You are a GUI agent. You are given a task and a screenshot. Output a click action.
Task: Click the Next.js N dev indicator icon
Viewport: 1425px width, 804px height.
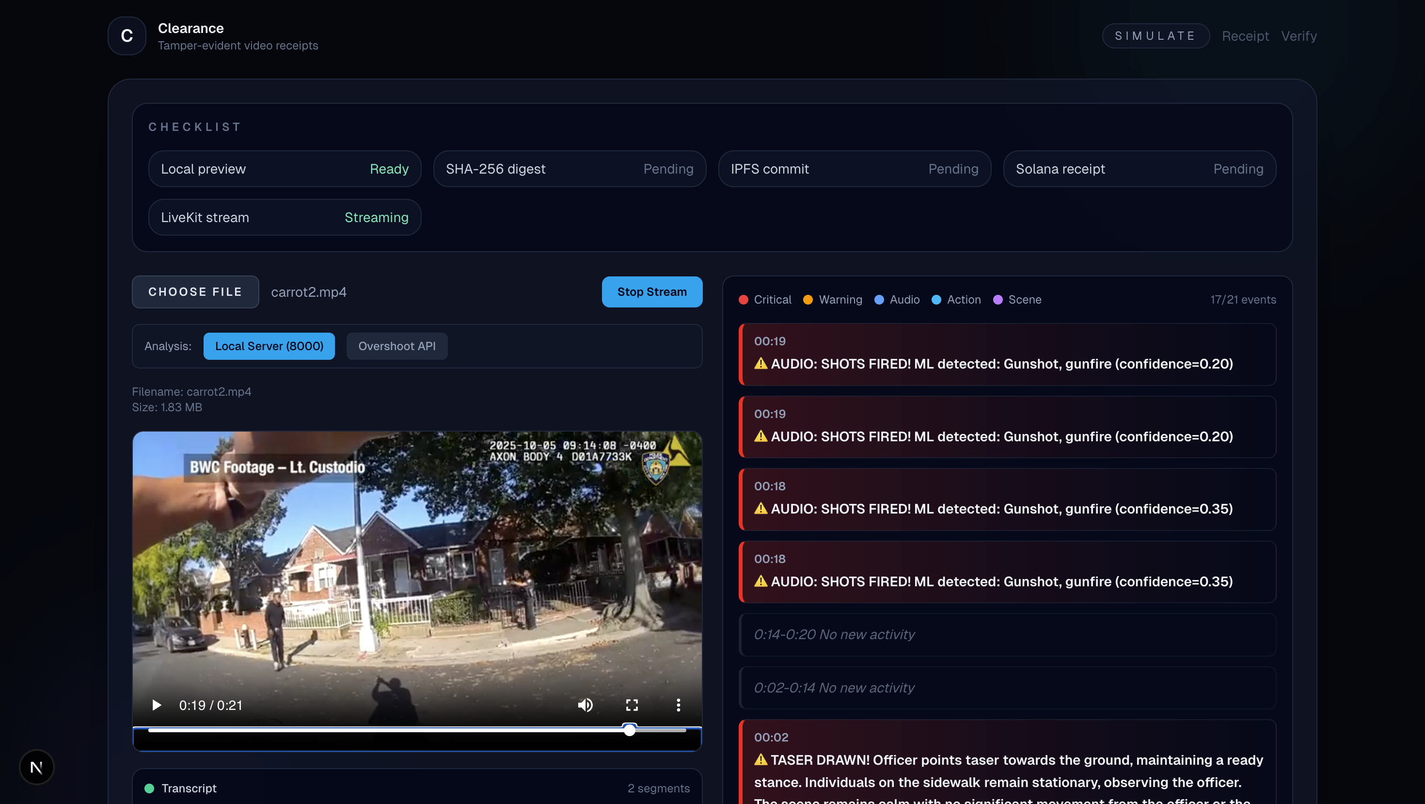pyautogui.click(x=36, y=767)
